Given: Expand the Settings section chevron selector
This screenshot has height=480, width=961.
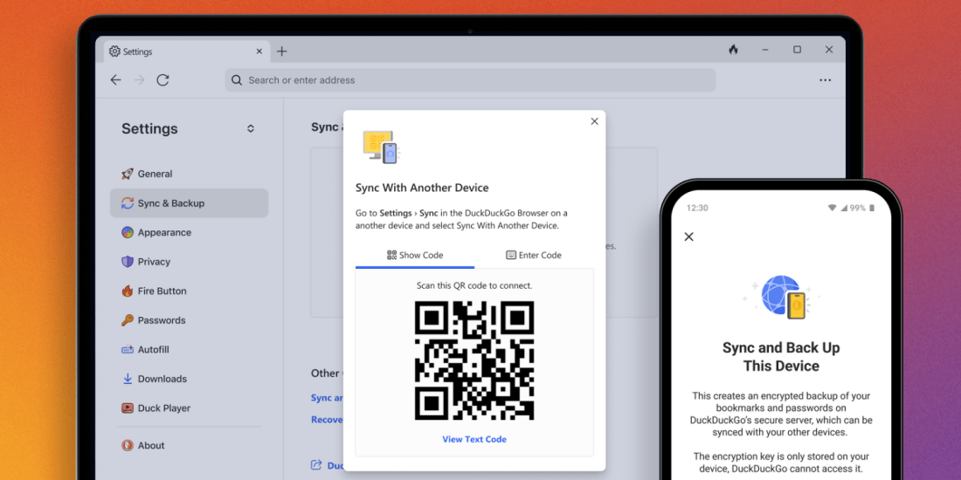Looking at the screenshot, I should pyautogui.click(x=251, y=128).
